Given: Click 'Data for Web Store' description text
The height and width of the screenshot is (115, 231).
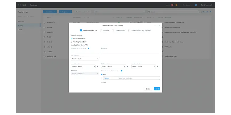Looking at the screenshot, I should point(171,56).
